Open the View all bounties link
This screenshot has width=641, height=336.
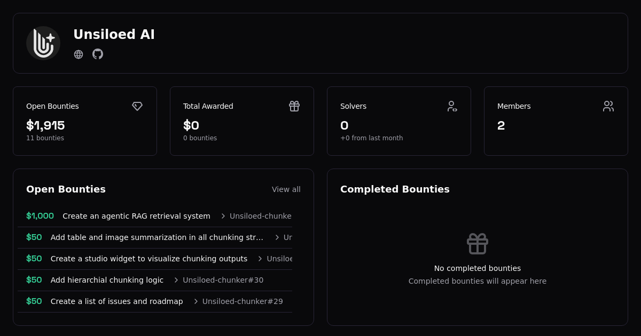(286, 189)
